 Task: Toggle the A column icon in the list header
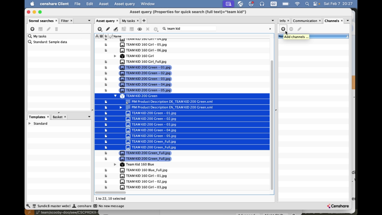(97, 36)
